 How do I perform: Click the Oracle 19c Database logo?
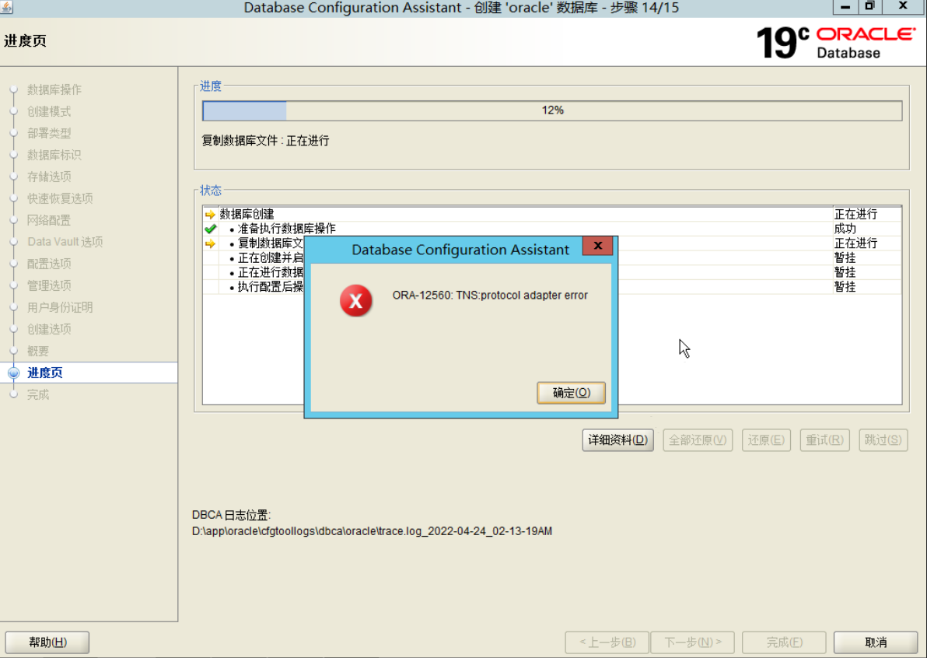pos(836,42)
